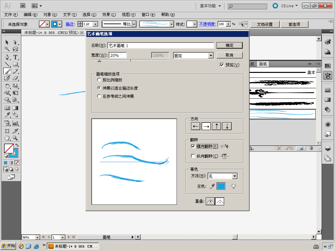Select the Rotate tool

[x=7, y=86]
